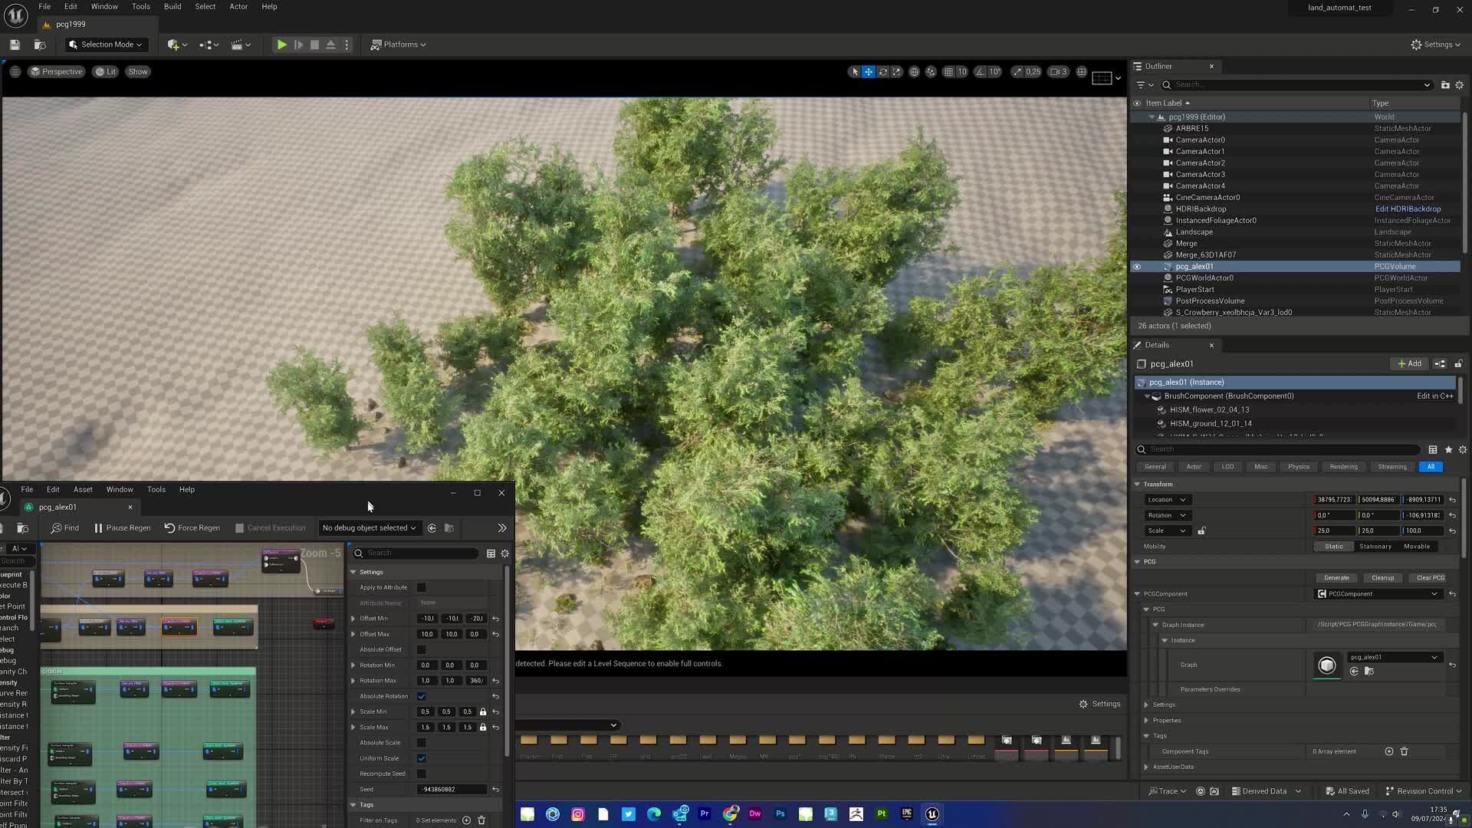Click the Cinematics clapperboard icon
Viewport: 1472px width, 828px height.
pyautogui.click(x=238, y=44)
